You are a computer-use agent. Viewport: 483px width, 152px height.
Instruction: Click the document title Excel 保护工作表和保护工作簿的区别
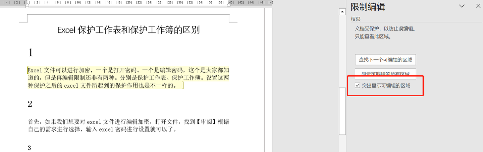tap(128, 30)
